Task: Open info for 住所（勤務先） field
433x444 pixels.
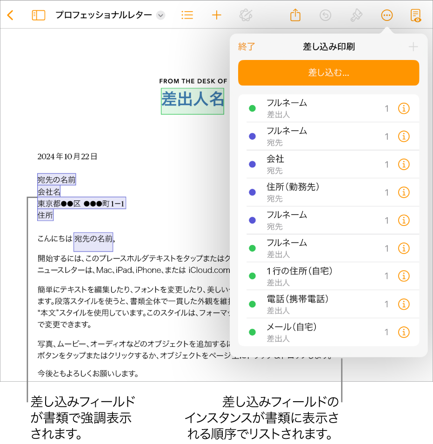Action: pyautogui.click(x=404, y=192)
